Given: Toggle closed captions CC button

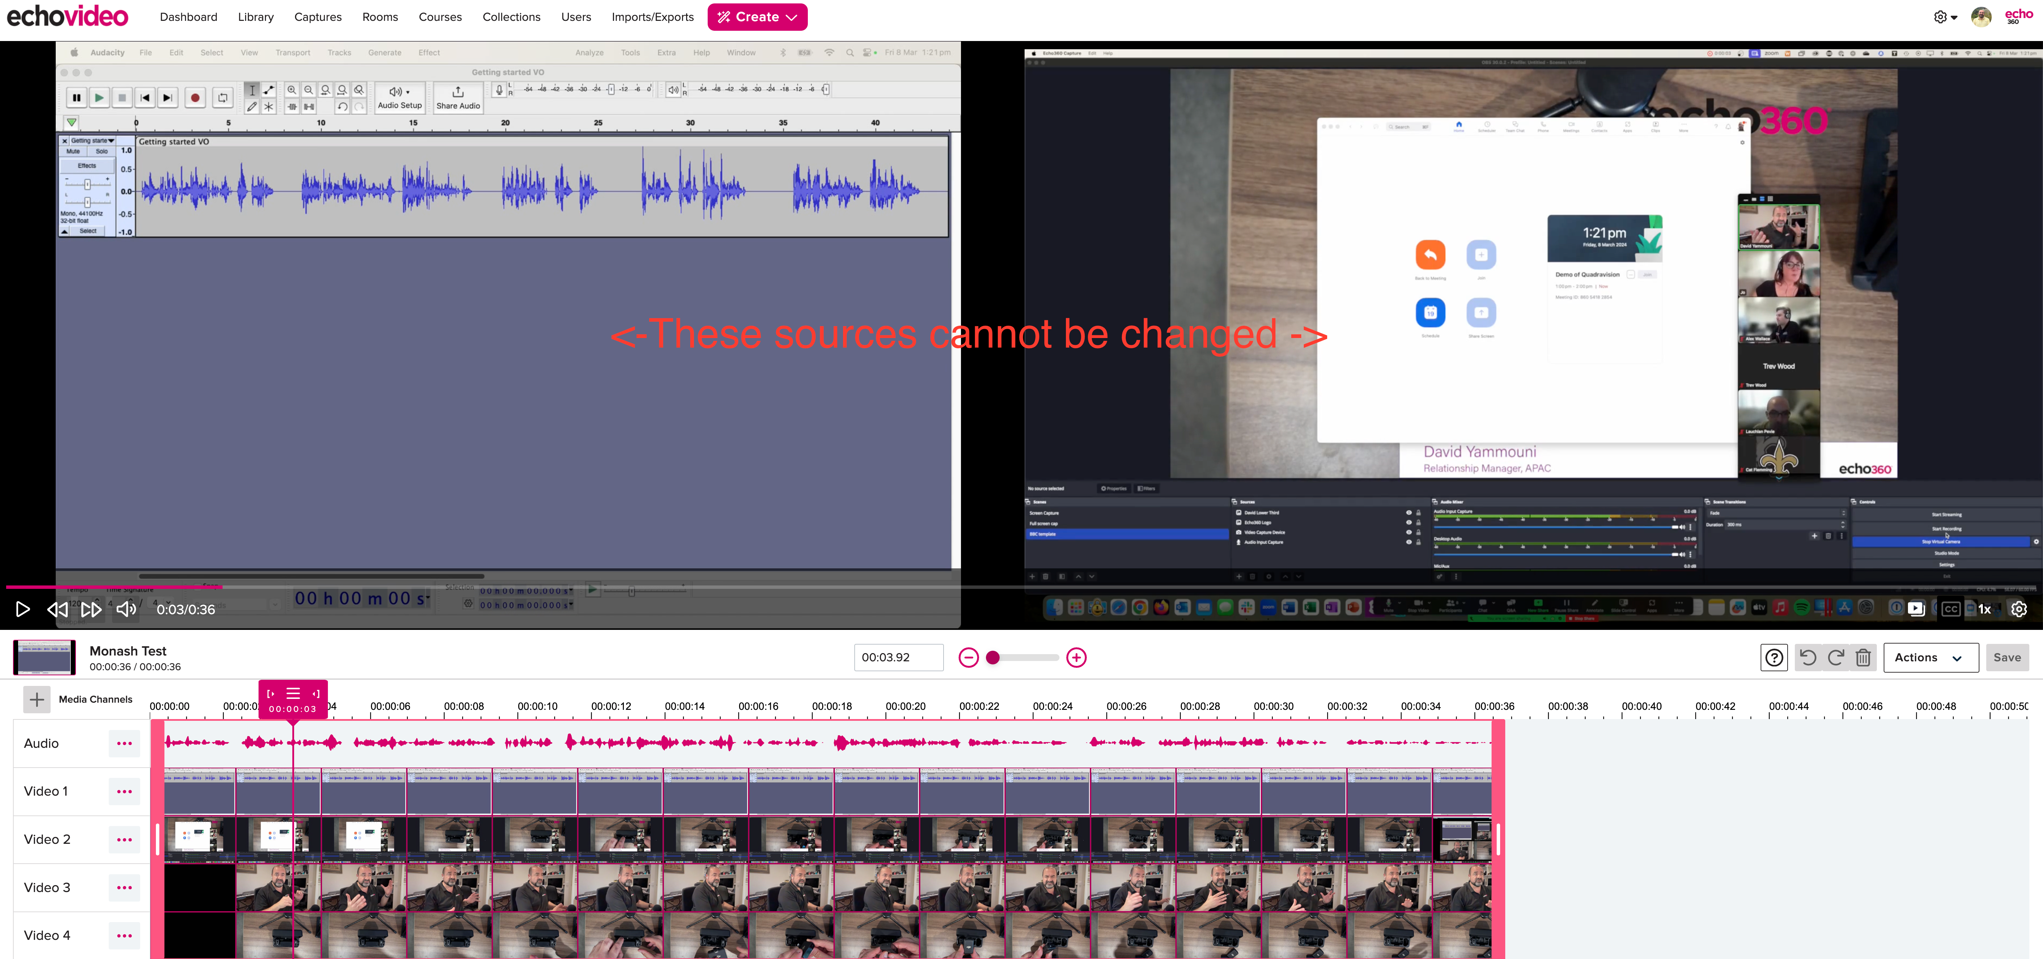Looking at the screenshot, I should click(1951, 609).
